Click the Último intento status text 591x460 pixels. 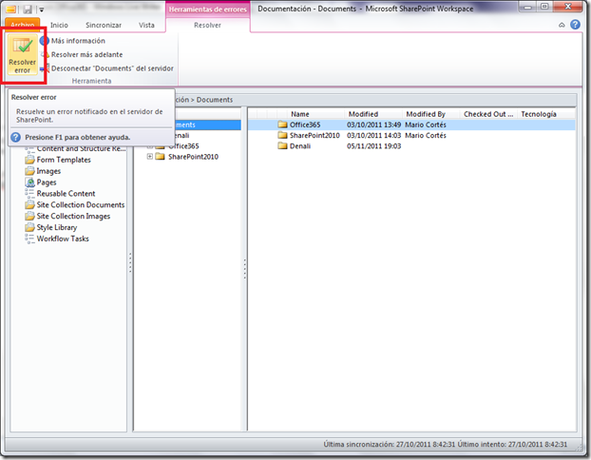point(512,445)
